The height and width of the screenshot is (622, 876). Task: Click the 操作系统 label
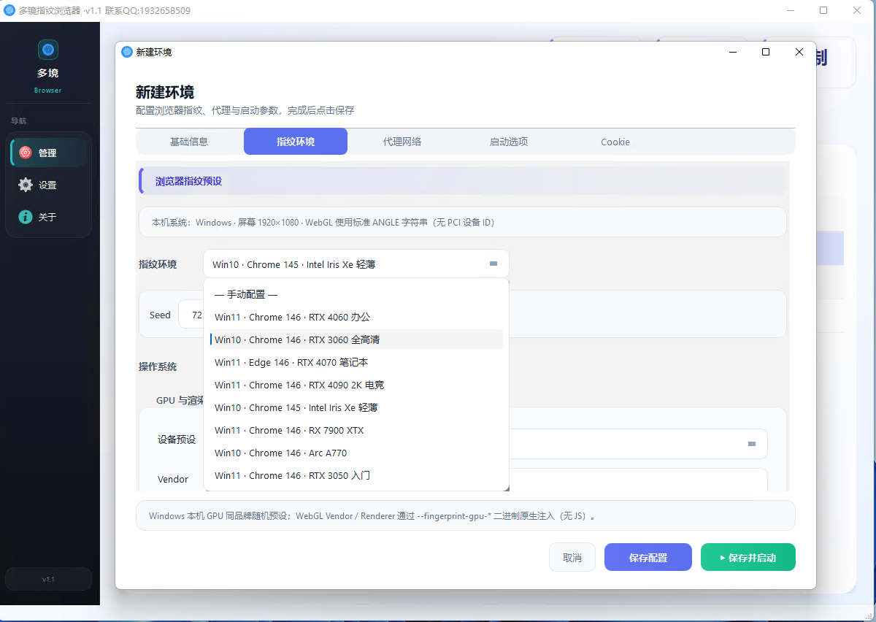tap(158, 366)
